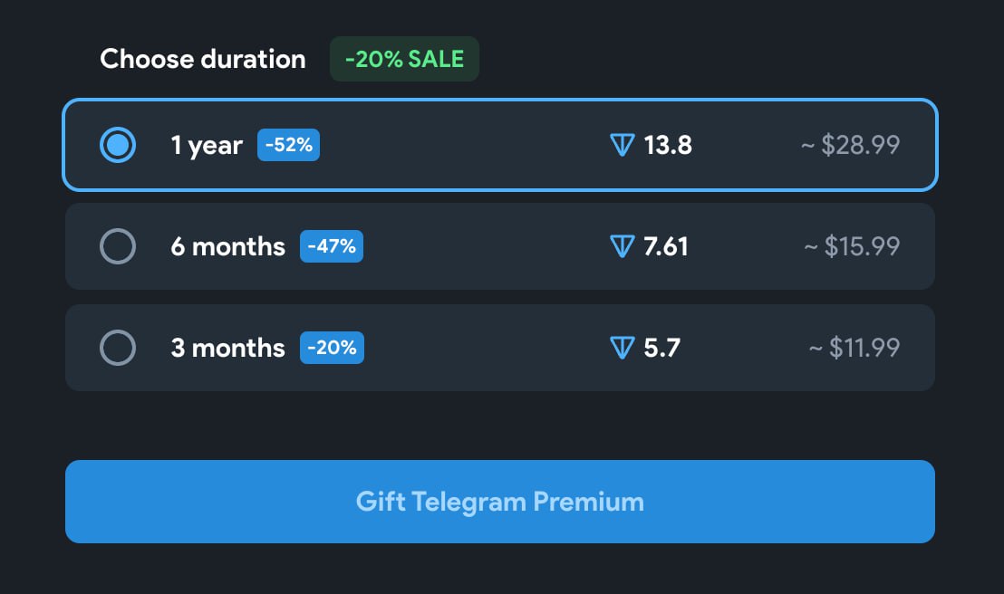Click the 7.61 TON price

666,246
